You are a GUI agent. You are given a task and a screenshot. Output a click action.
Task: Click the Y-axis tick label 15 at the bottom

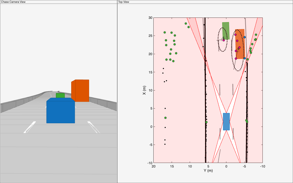click(171, 166)
